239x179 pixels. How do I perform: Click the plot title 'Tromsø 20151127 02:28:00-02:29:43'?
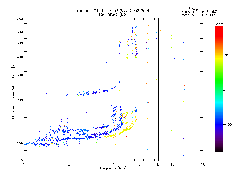pyautogui.click(x=113, y=10)
